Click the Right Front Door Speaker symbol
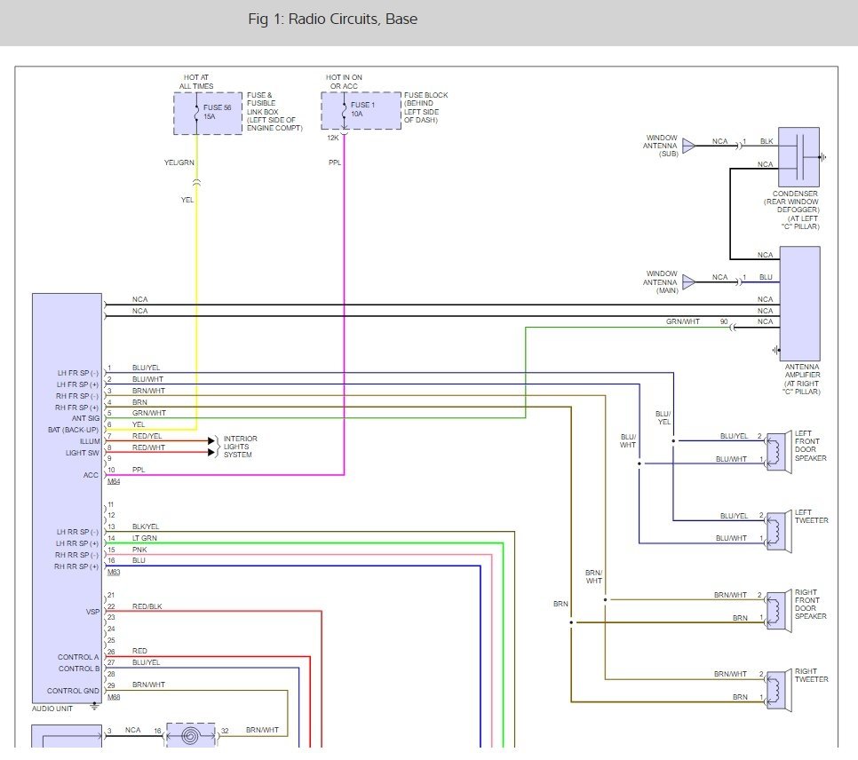 [x=779, y=611]
